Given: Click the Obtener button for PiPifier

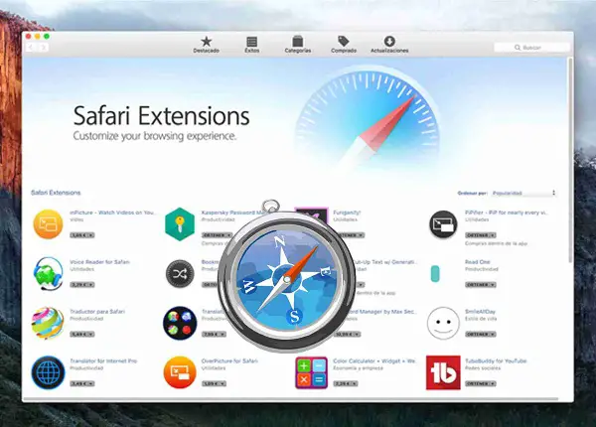Looking at the screenshot, I should tap(481, 235).
